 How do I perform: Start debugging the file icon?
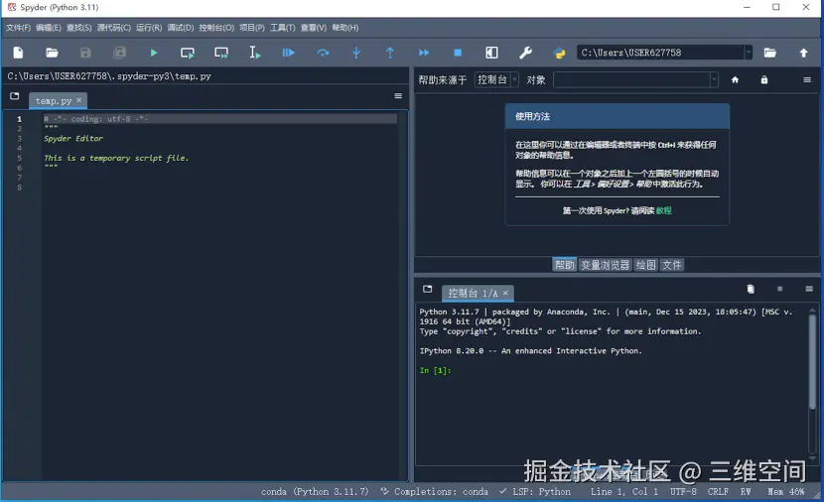pos(289,53)
